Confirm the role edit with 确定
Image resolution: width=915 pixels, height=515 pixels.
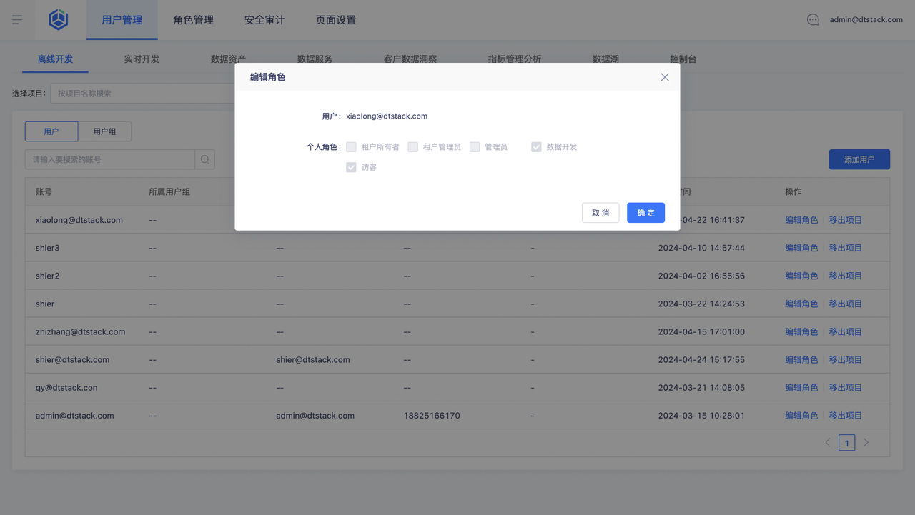point(646,213)
